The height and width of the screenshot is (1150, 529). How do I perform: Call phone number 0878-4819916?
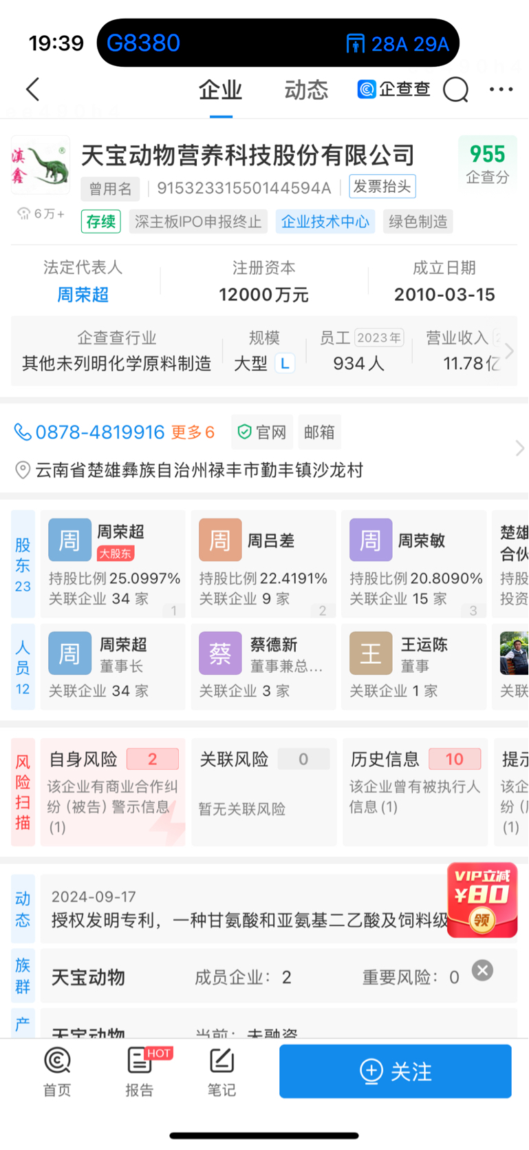coord(100,432)
